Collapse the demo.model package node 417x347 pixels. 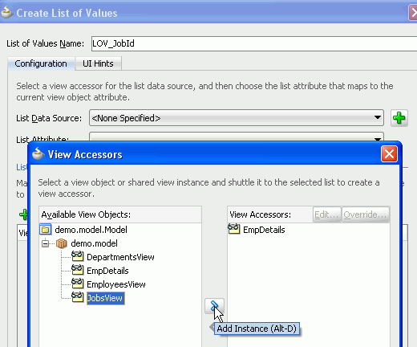[46, 243]
